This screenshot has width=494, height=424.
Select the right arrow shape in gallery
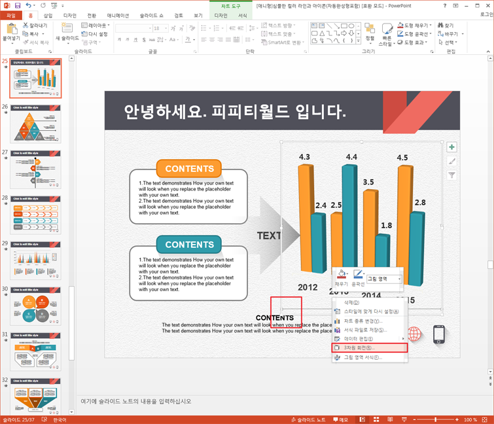[344, 33]
